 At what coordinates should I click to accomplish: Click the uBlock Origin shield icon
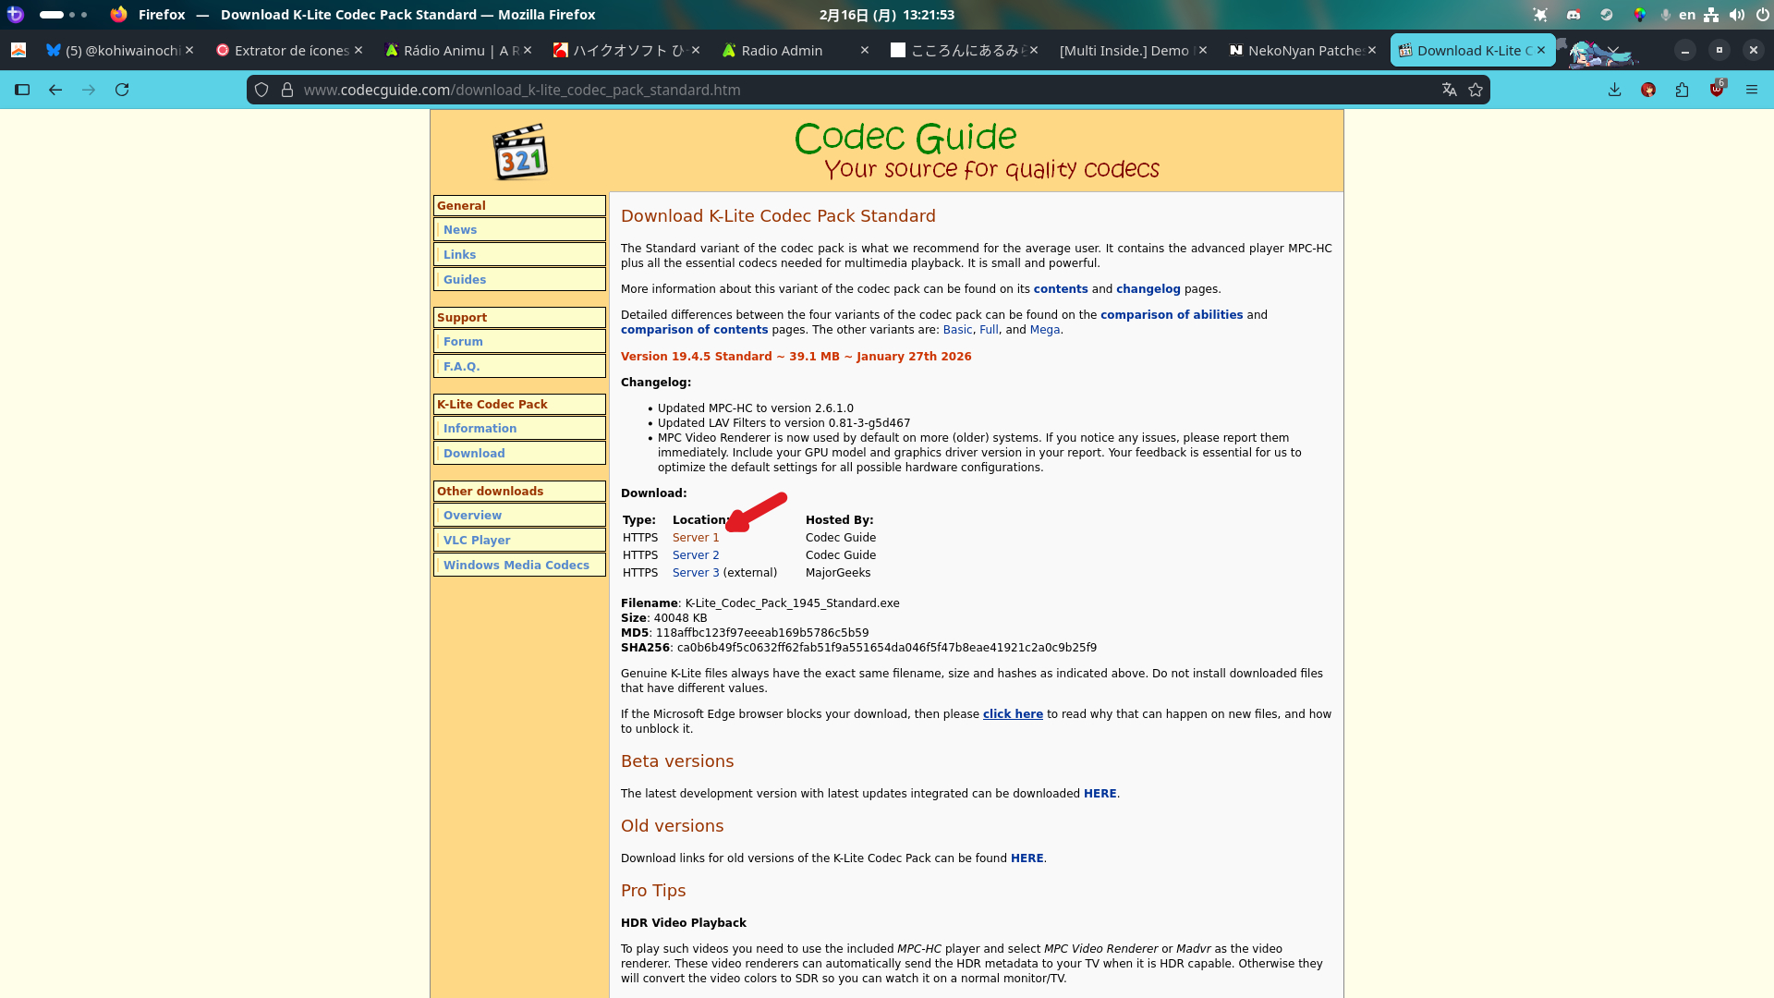[1716, 90]
